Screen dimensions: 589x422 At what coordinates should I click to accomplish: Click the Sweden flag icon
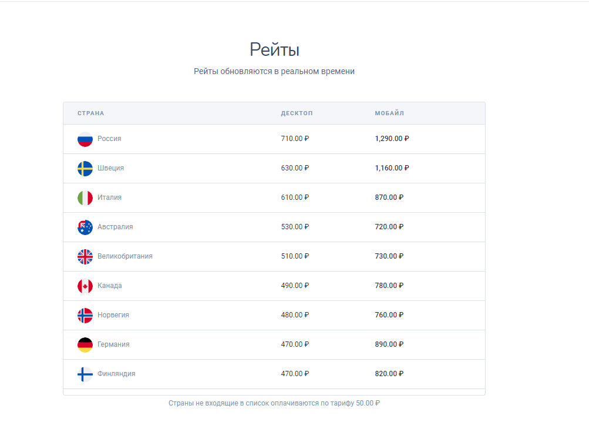click(x=85, y=168)
